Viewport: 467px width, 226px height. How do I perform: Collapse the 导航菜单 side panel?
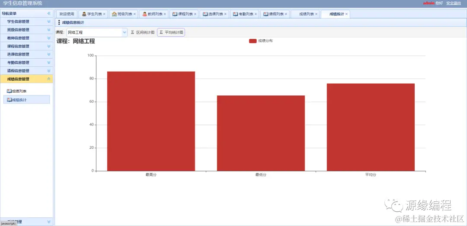click(x=49, y=13)
